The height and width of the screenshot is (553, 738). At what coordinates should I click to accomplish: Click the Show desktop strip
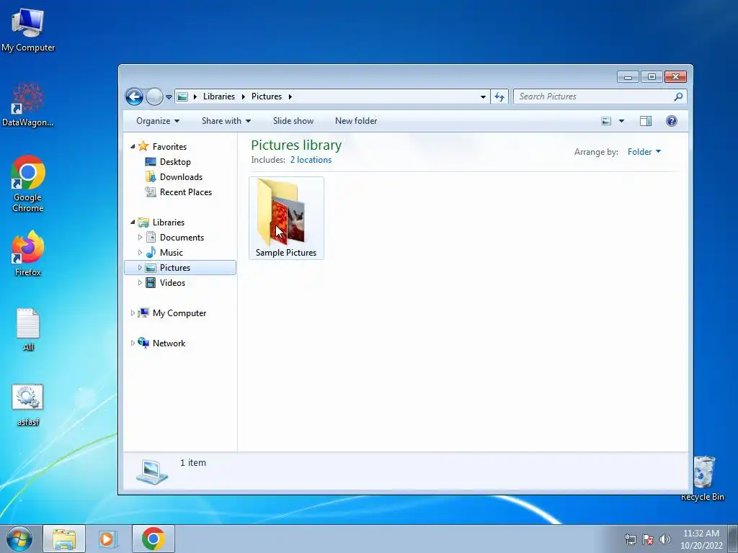[733, 539]
